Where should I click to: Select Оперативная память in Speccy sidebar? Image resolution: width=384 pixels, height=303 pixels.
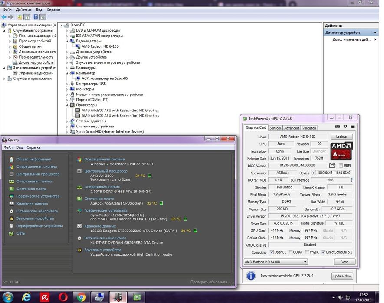click(x=34, y=181)
